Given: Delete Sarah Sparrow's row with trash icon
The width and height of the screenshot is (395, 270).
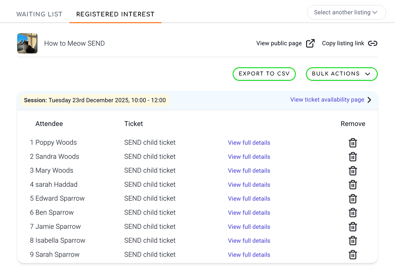Looking at the screenshot, I should coord(353,254).
